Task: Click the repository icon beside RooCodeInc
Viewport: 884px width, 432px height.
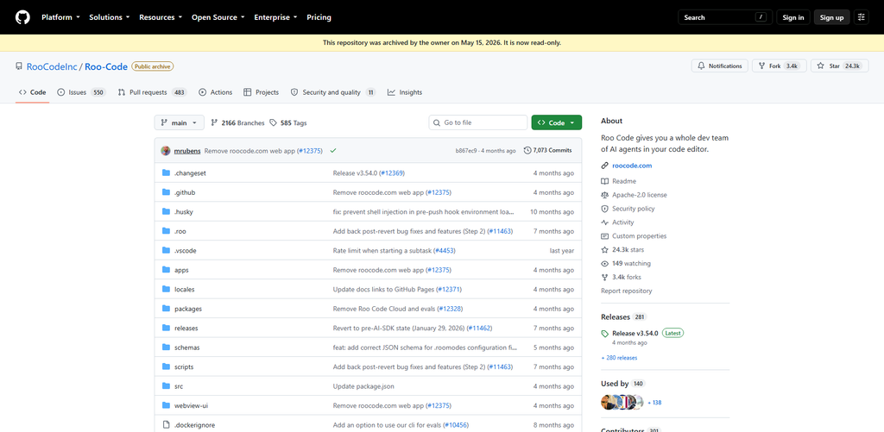Action: 19,66
